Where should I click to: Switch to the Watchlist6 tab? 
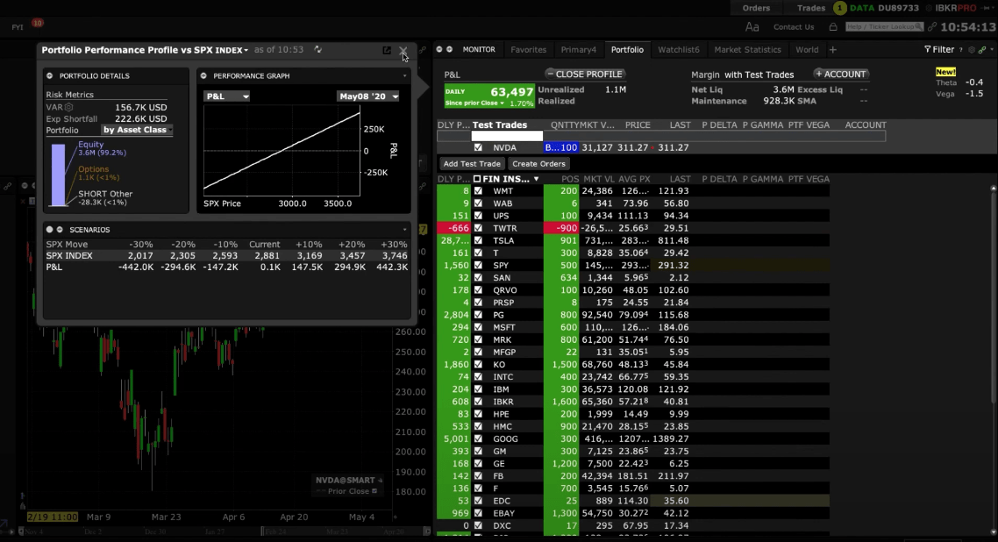[x=679, y=50]
